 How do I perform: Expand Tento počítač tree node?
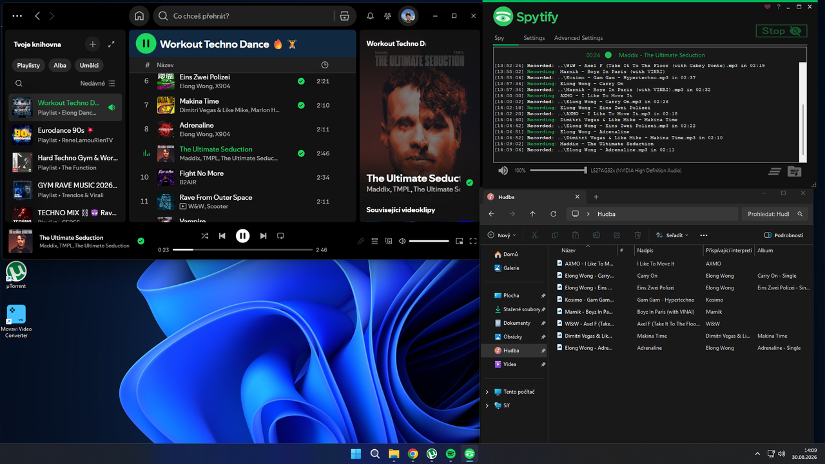pos(487,392)
